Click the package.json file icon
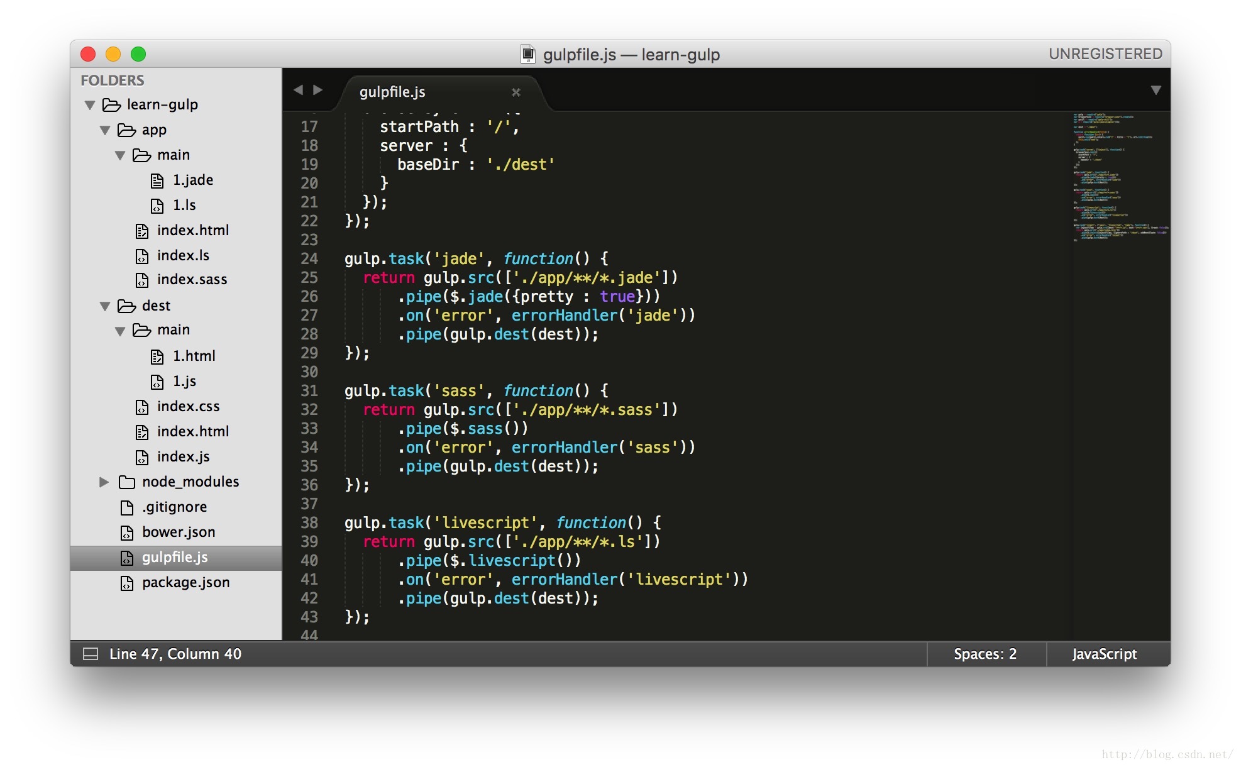The image size is (1241, 767). (127, 583)
